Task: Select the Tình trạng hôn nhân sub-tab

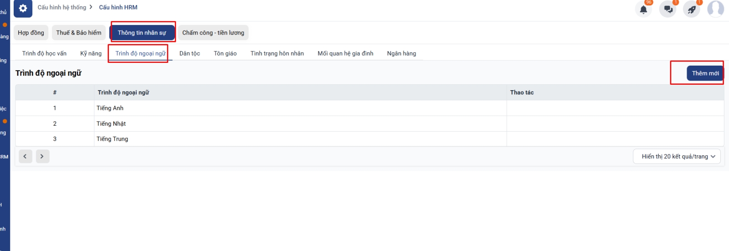Action: (x=277, y=53)
